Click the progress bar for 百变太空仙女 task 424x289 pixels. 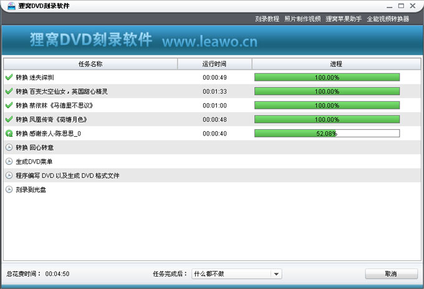click(x=327, y=91)
